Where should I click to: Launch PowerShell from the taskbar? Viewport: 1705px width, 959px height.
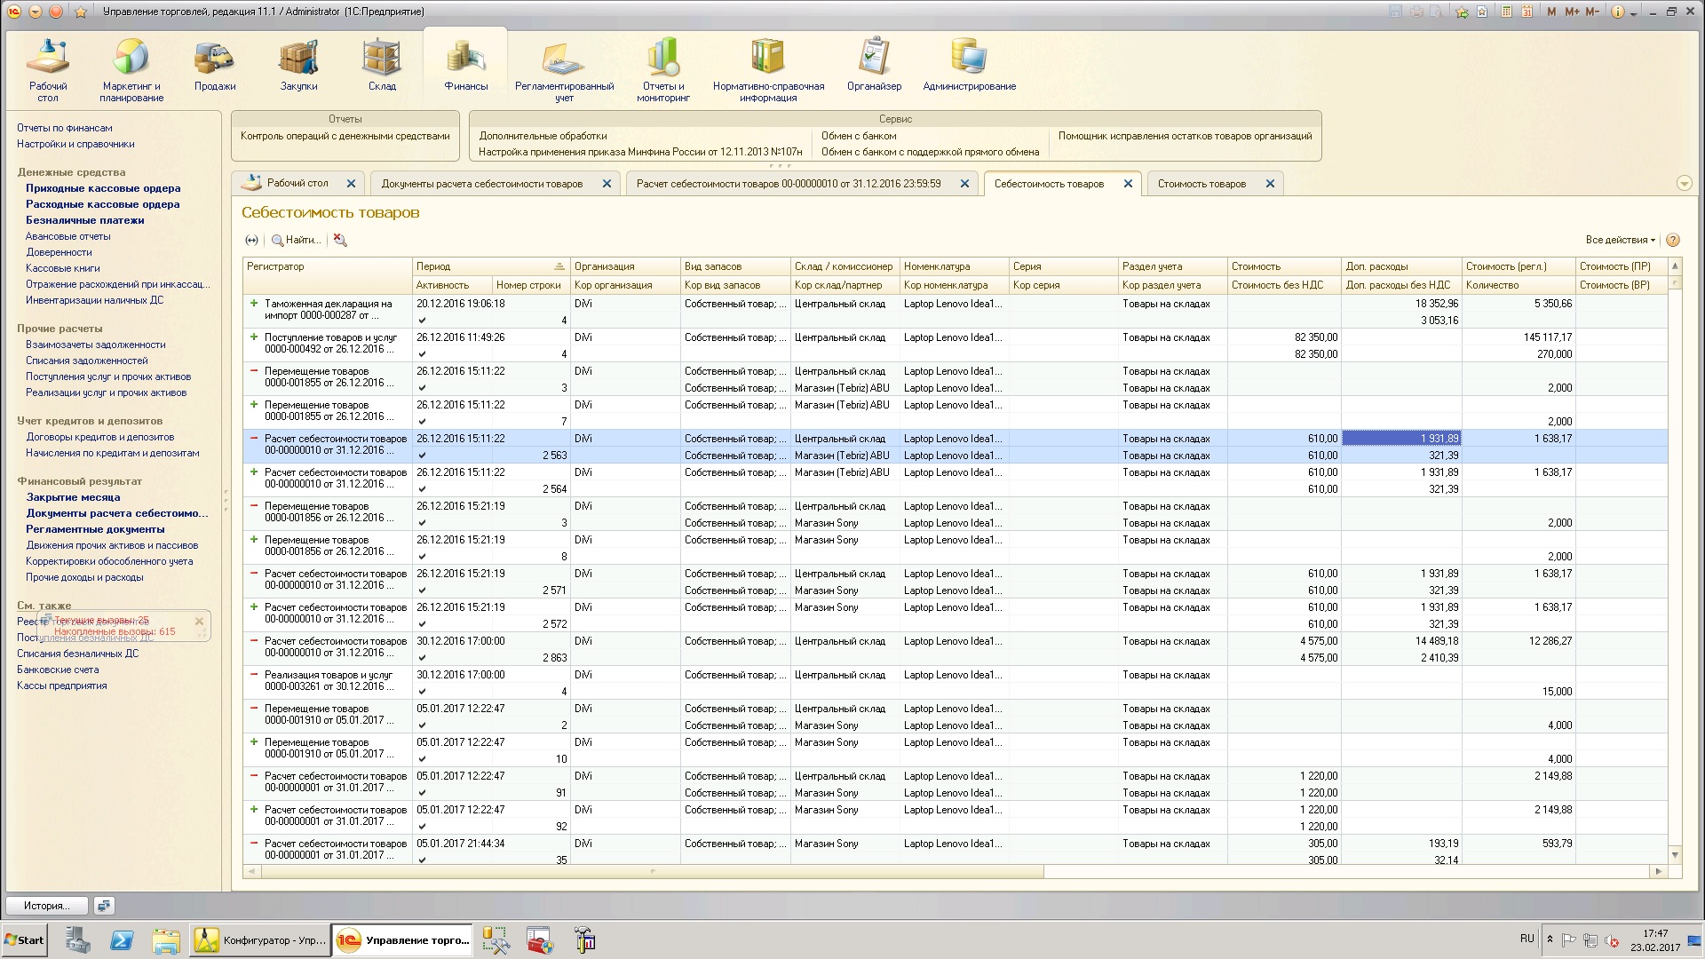(122, 940)
